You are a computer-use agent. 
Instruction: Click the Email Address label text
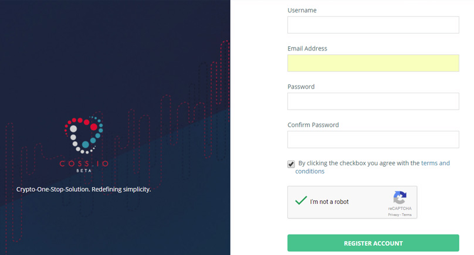coord(307,48)
